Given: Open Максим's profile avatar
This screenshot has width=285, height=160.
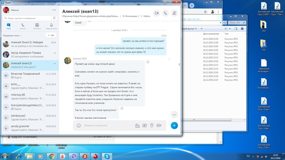Looking at the screenshot, I should click(6, 10).
